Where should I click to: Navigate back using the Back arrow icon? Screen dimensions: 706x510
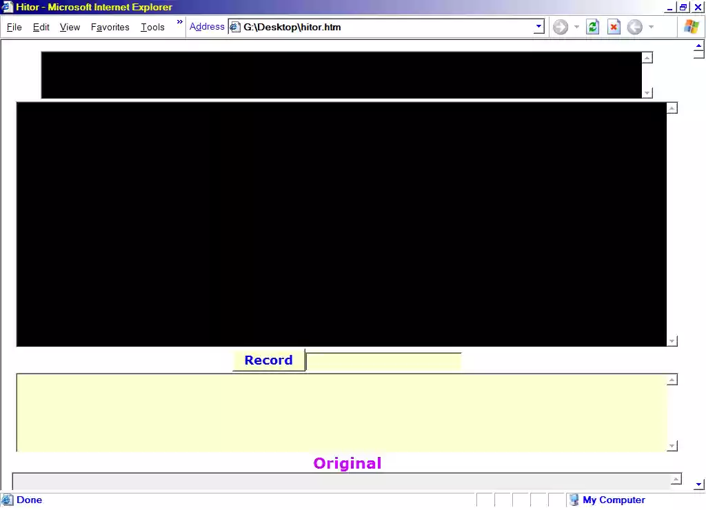634,27
